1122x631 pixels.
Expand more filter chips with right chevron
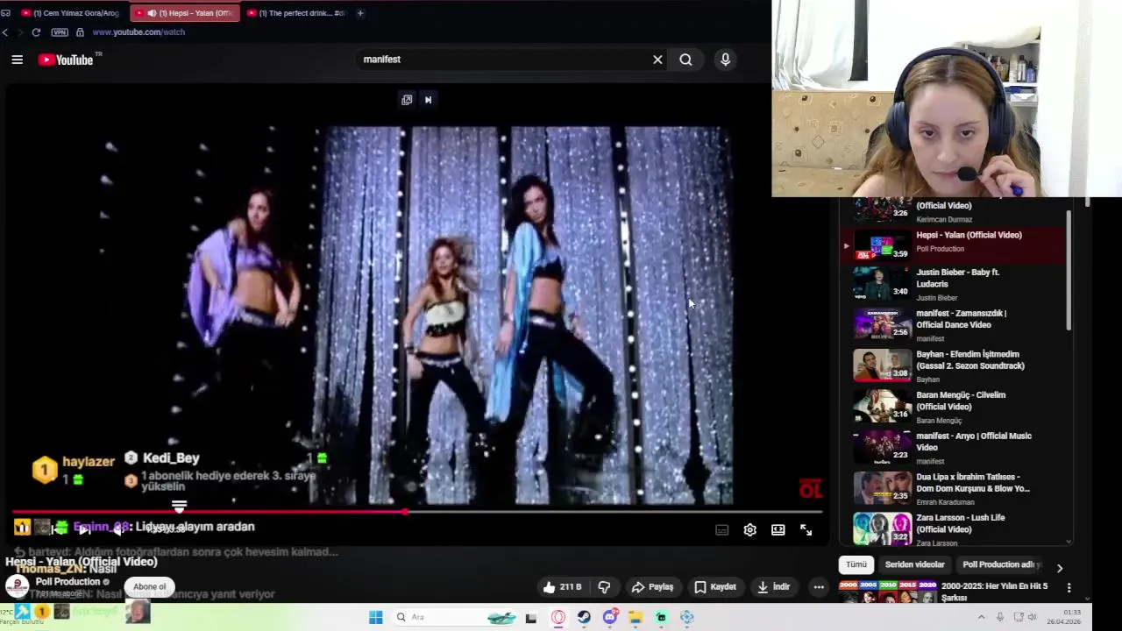(x=1059, y=568)
